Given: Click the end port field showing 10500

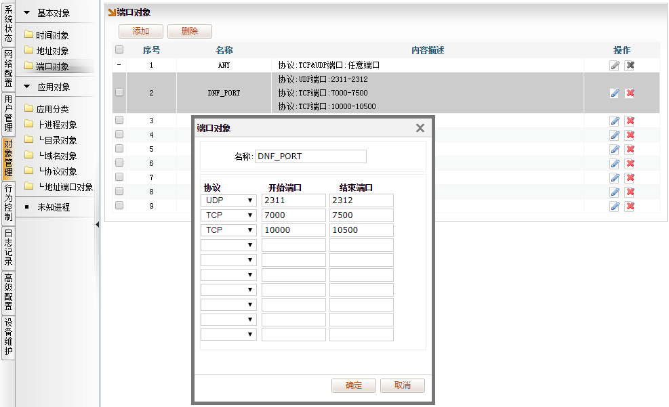Looking at the screenshot, I should pyautogui.click(x=361, y=230).
